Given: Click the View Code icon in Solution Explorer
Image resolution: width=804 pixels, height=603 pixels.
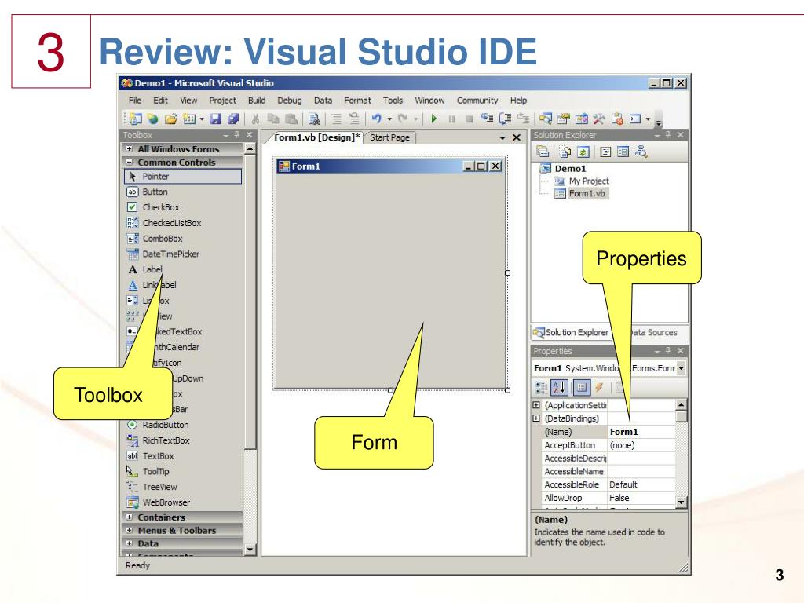Looking at the screenshot, I should tap(605, 152).
